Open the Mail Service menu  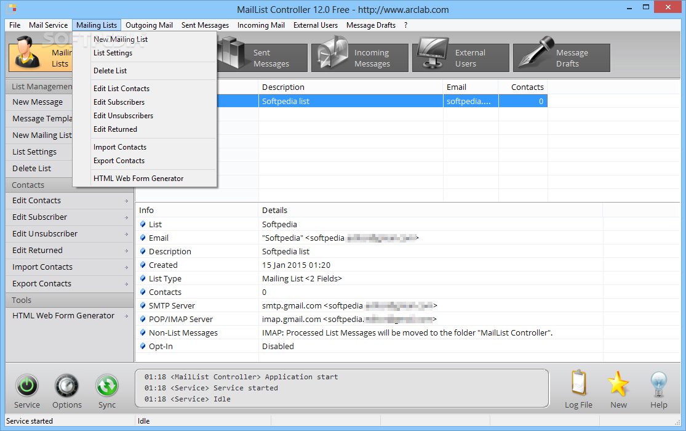pyautogui.click(x=48, y=25)
